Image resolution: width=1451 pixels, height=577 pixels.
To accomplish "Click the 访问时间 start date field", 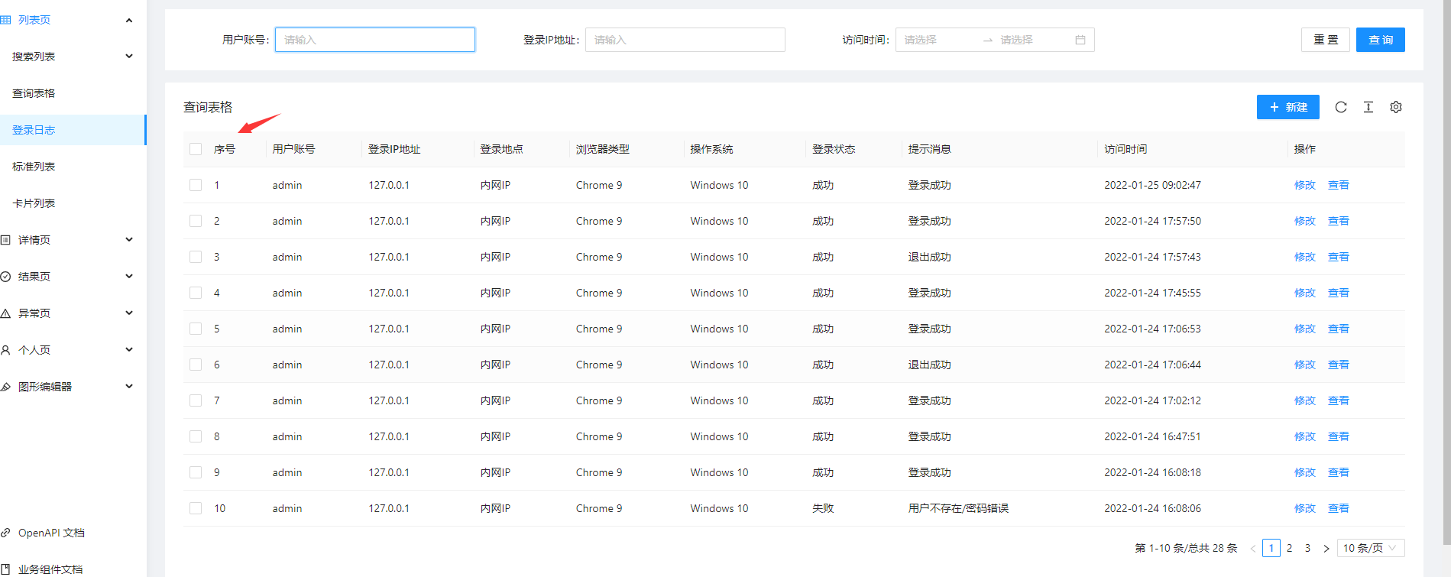I will [938, 40].
